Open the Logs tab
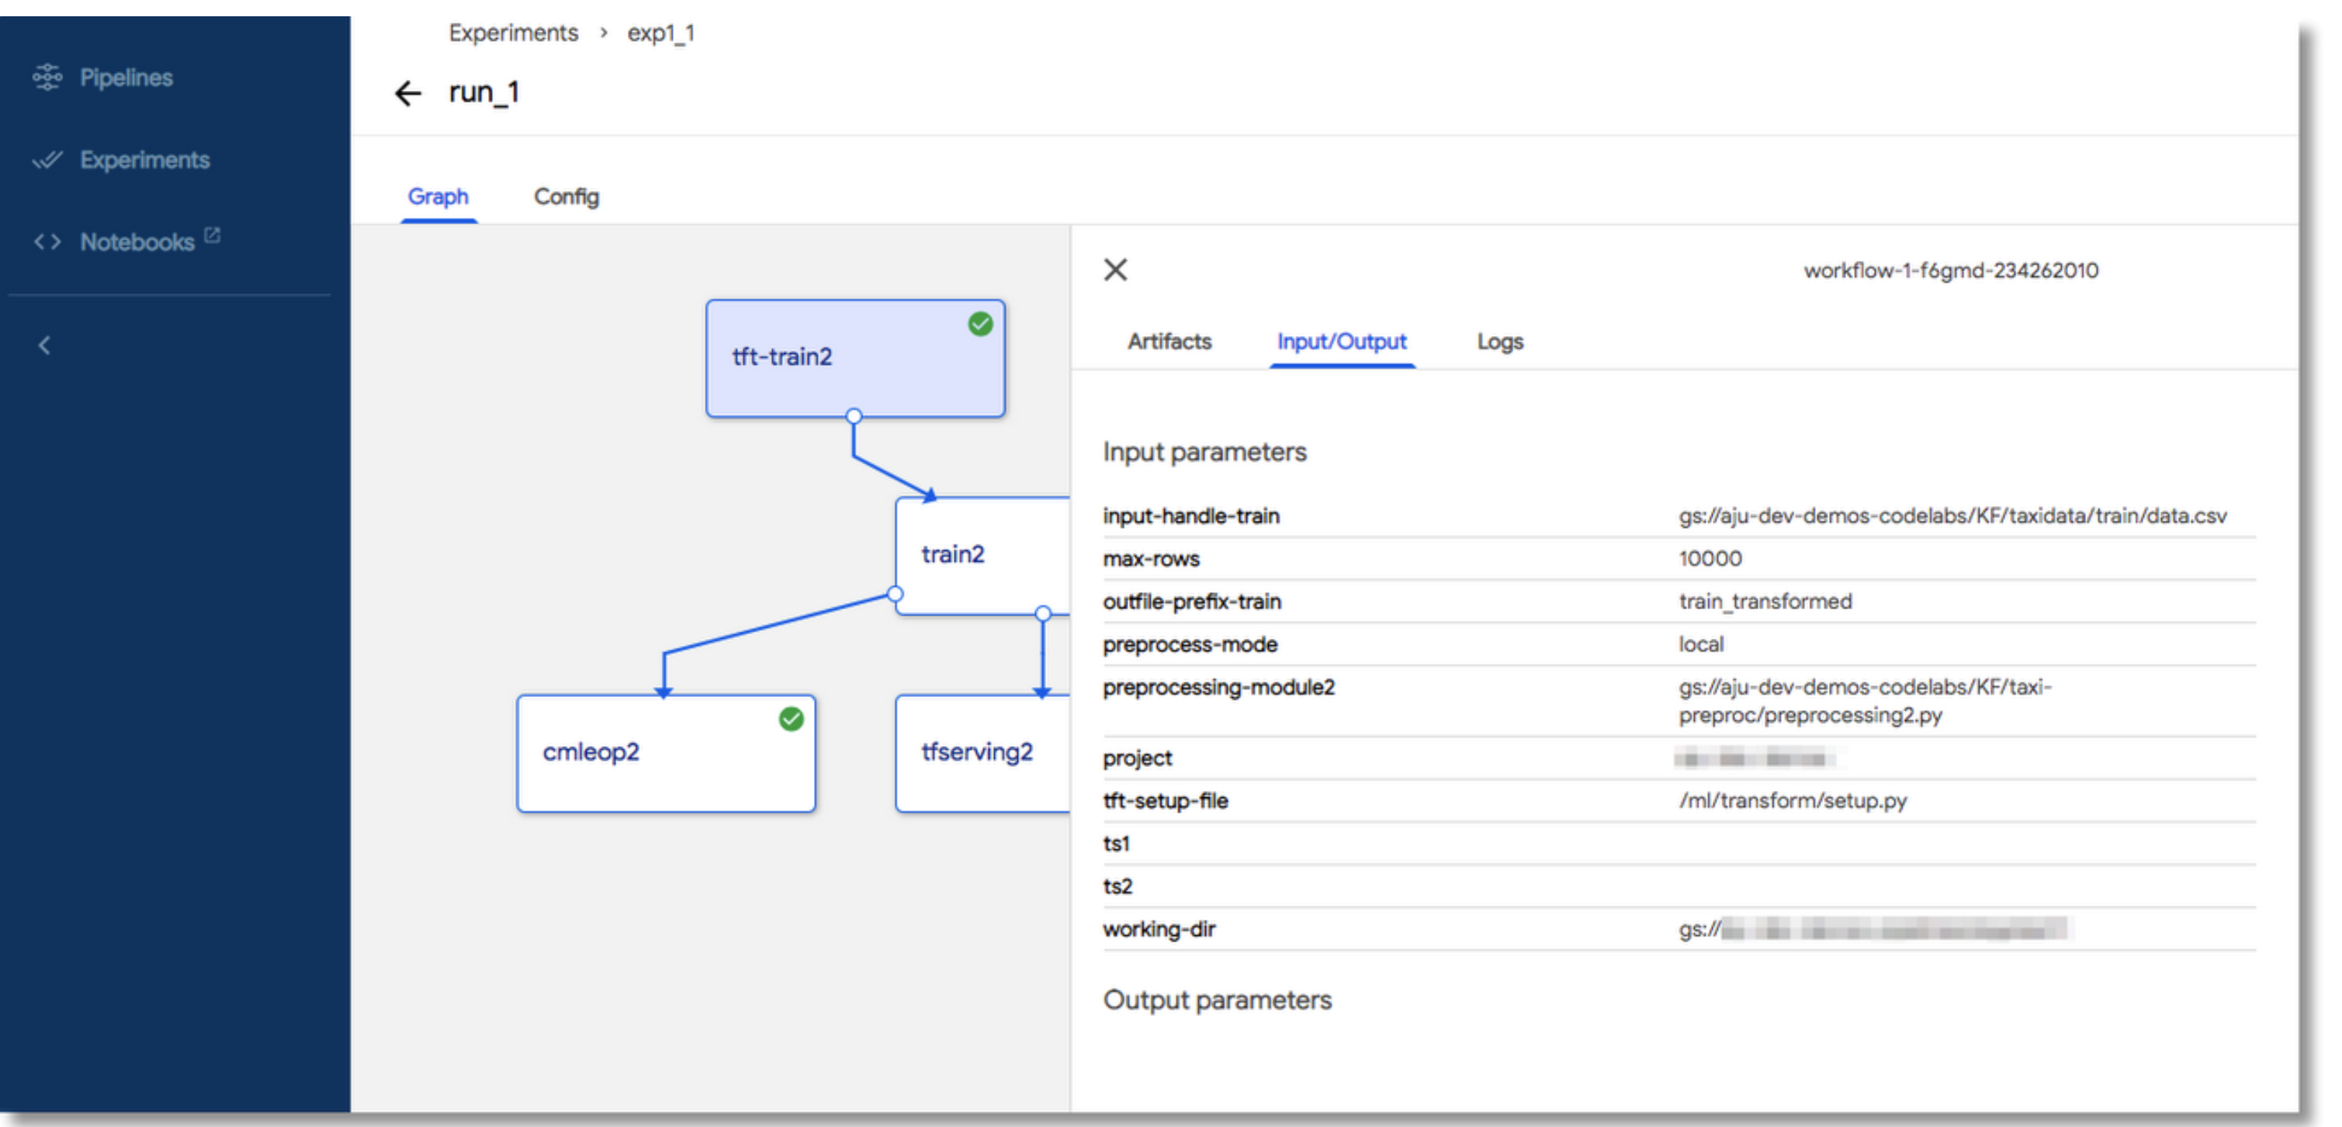2342x1127 pixels. (x=1499, y=342)
